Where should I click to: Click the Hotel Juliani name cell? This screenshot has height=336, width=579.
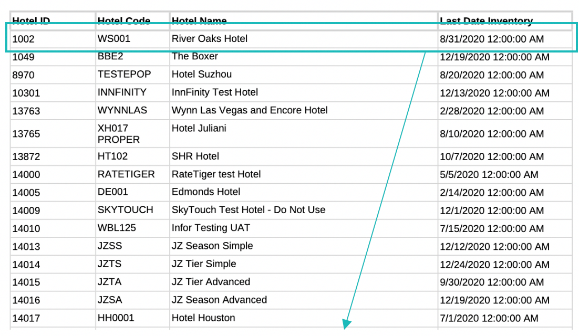point(199,128)
